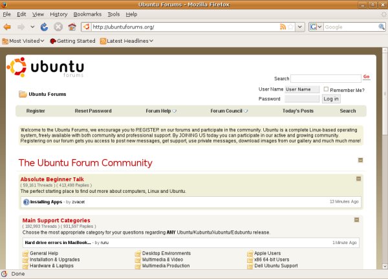Click the User Name input field
The width and height of the screenshot is (388, 279).
(x=302, y=89)
